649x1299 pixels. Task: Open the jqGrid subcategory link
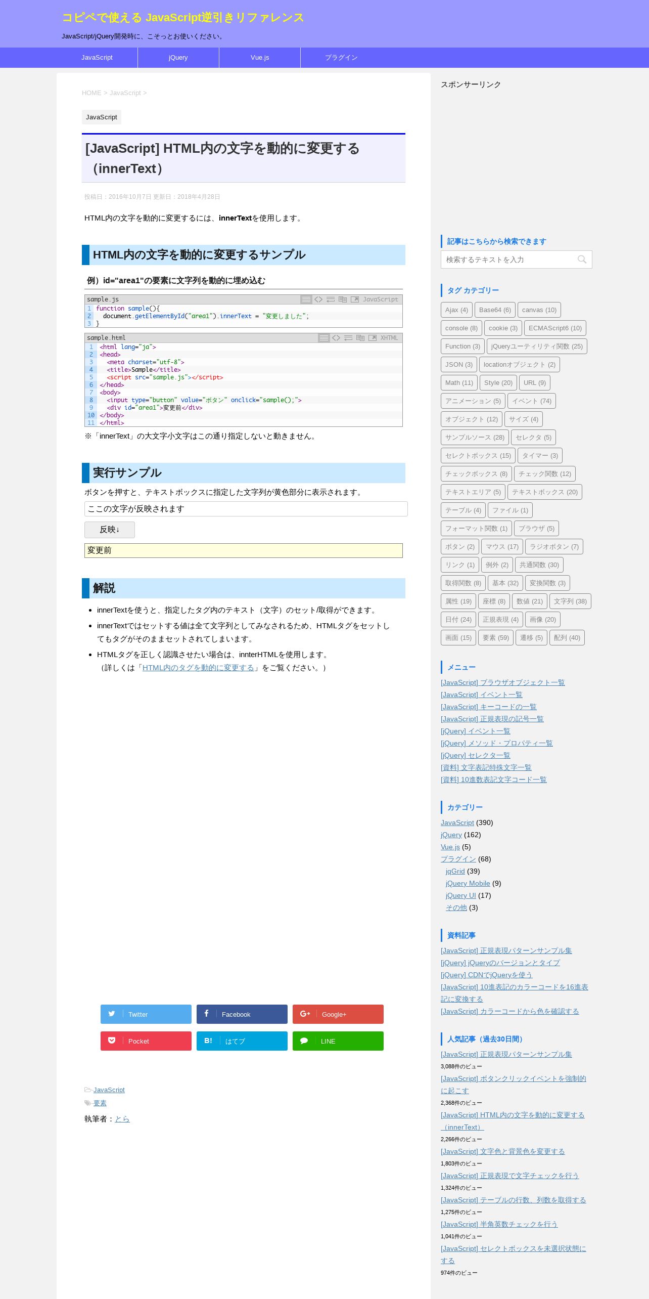tap(455, 872)
